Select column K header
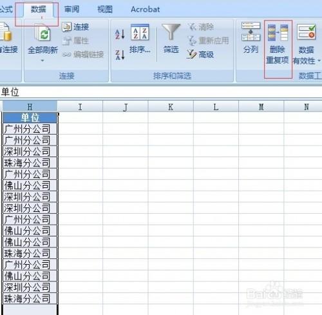The image size is (322, 315). [x=171, y=106]
